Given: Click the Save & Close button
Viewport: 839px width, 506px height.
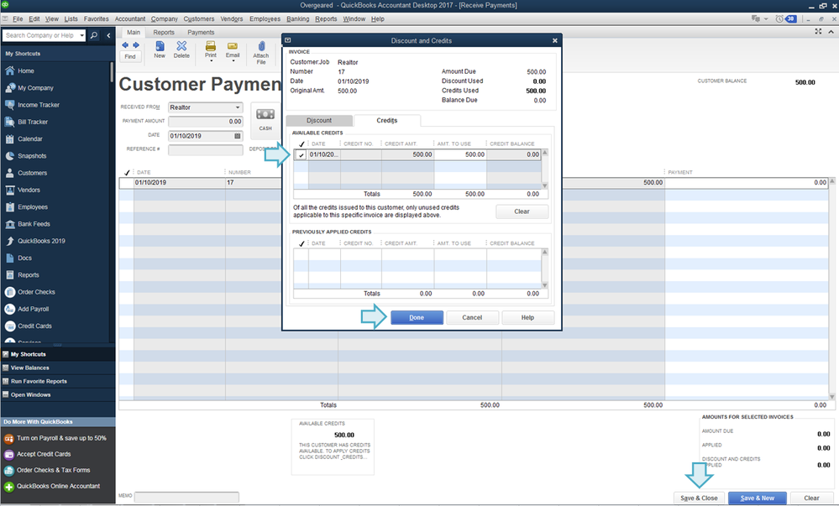Looking at the screenshot, I should 699,498.
